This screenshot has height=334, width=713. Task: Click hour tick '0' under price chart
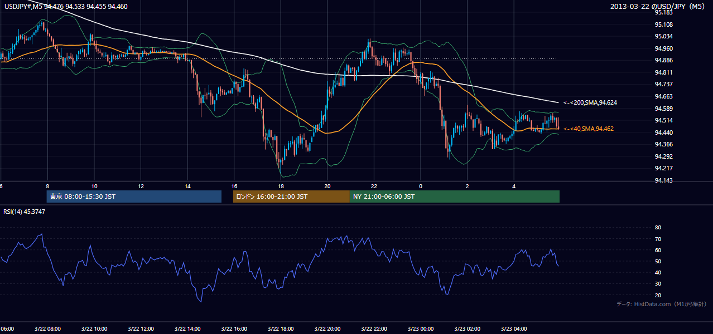click(x=421, y=186)
